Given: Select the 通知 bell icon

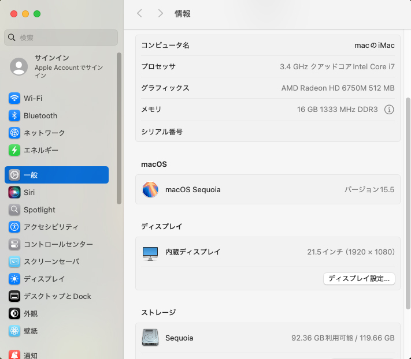Looking at the screenshot, I should point(14,354).
